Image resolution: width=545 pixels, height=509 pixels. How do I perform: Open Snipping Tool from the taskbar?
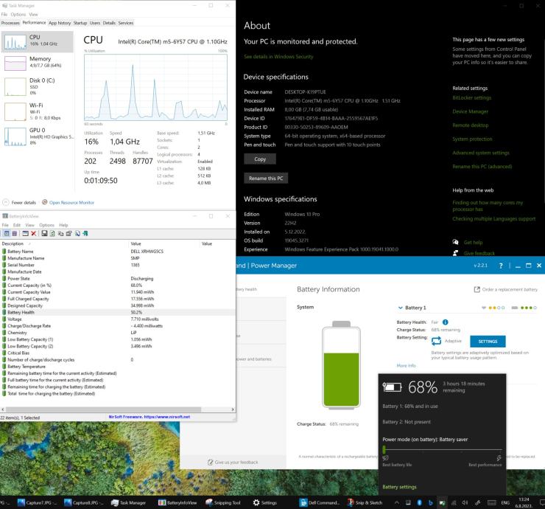[222, 502]
